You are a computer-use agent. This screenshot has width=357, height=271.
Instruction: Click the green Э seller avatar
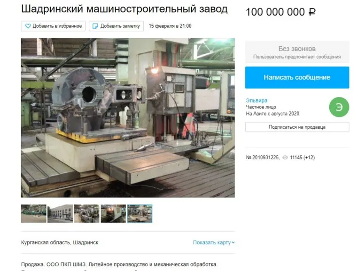(339, 107)
